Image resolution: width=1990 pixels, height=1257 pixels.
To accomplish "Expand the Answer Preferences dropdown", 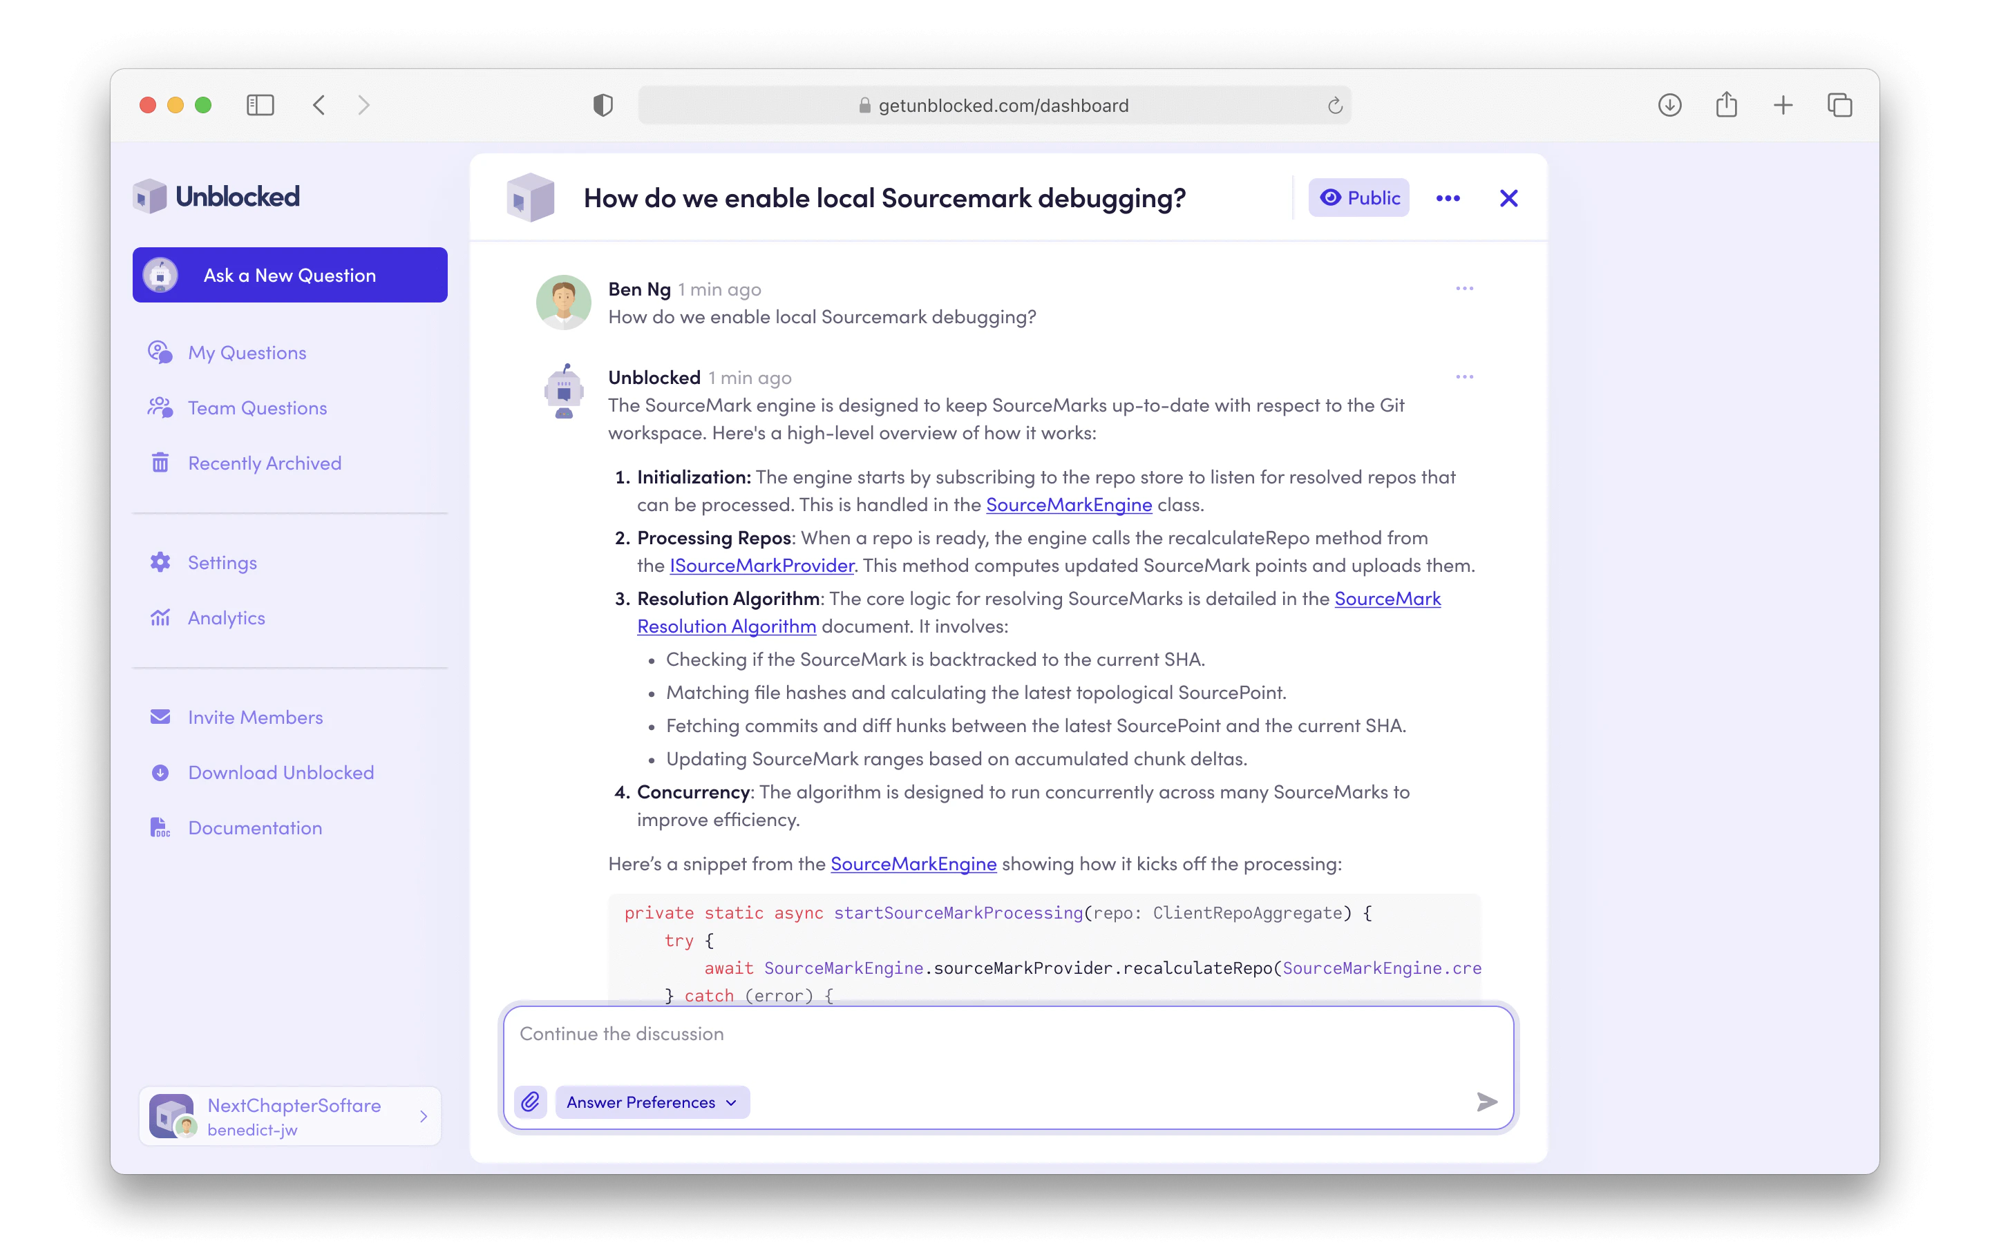I will [652, 1102].
